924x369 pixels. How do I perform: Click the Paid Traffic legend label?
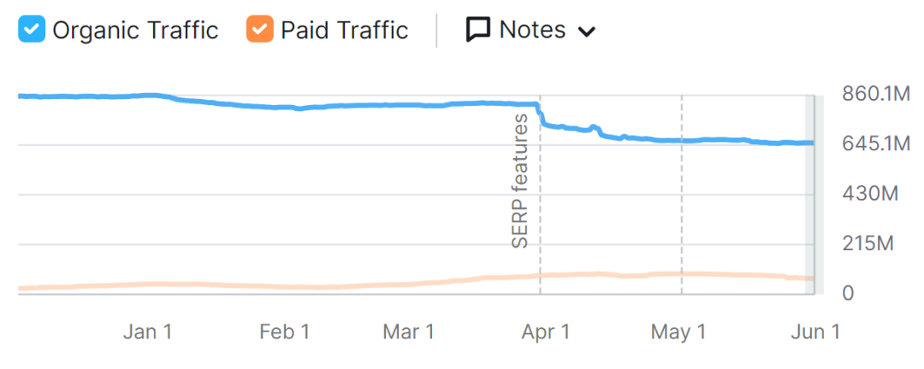tap(344, 31)
